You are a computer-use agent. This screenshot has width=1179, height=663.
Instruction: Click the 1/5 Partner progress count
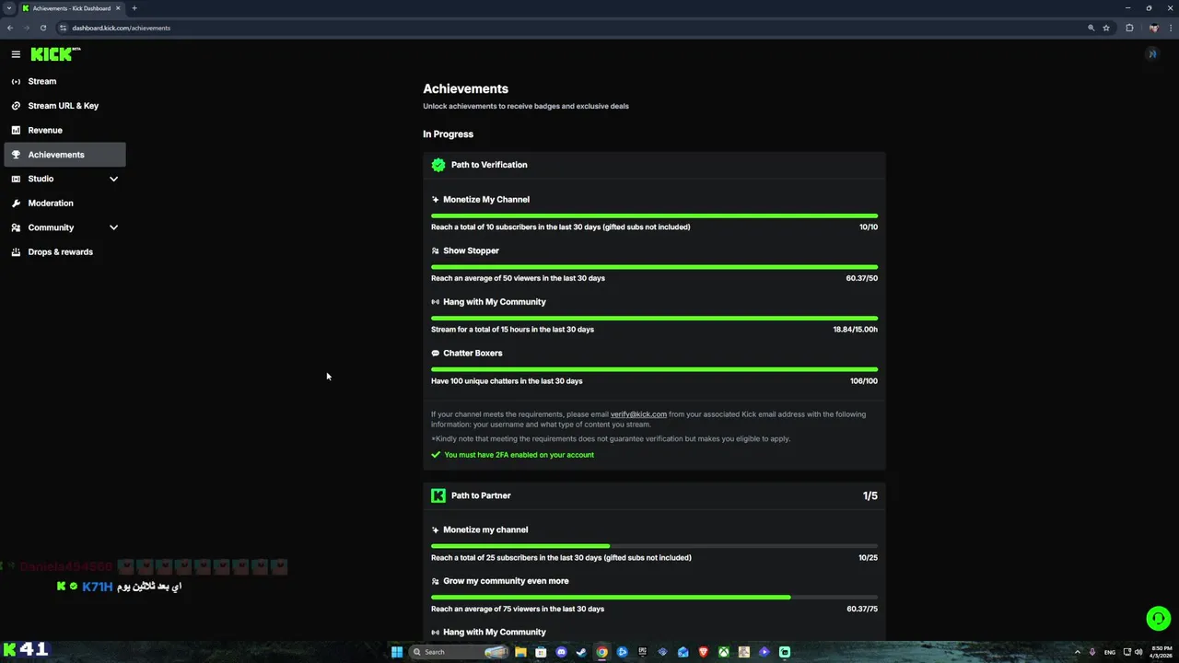tap(870, 495)
